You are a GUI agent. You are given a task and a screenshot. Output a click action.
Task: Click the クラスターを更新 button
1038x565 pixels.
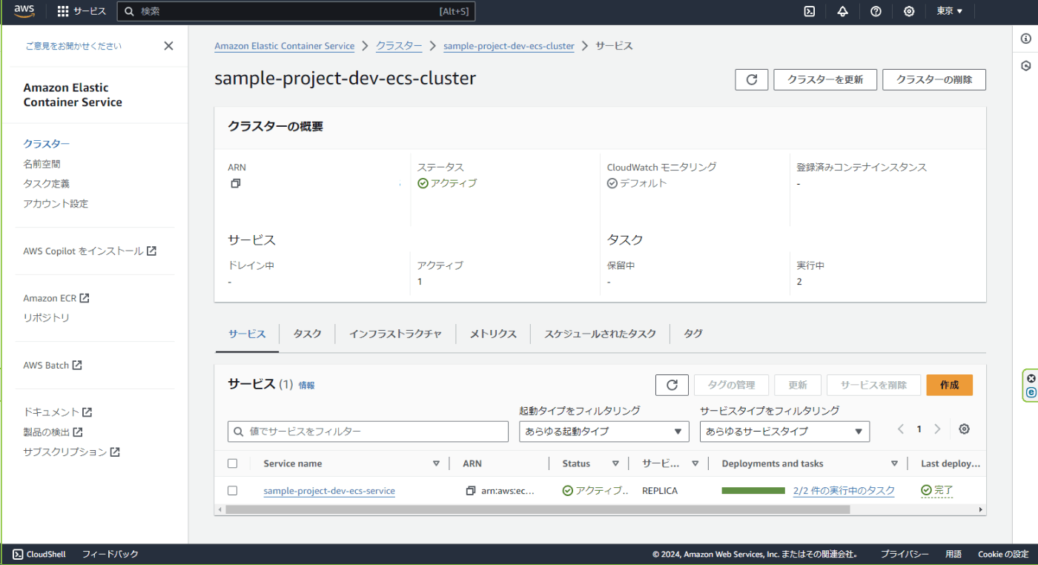(x=825, y=79)
